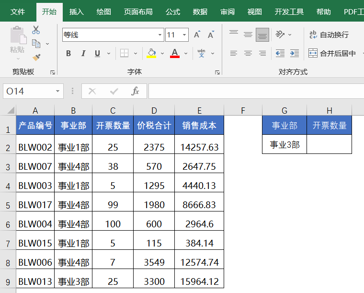
Task: Switch to the 帮助 Help tab
Action: click(x=323, y=12)
